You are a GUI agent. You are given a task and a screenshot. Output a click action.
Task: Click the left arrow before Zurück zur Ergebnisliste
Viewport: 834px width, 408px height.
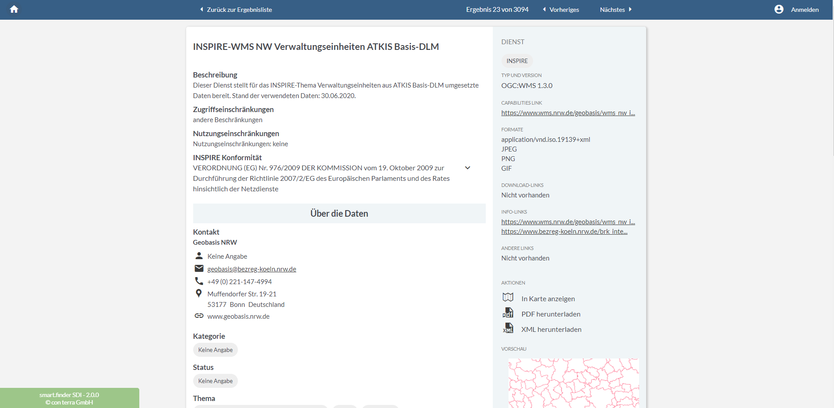[x=201, y=9]
